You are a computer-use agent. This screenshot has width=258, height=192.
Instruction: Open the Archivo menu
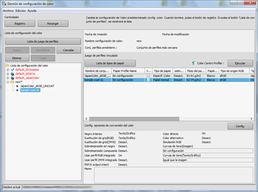pyautogui.click(x=8, y=11)
